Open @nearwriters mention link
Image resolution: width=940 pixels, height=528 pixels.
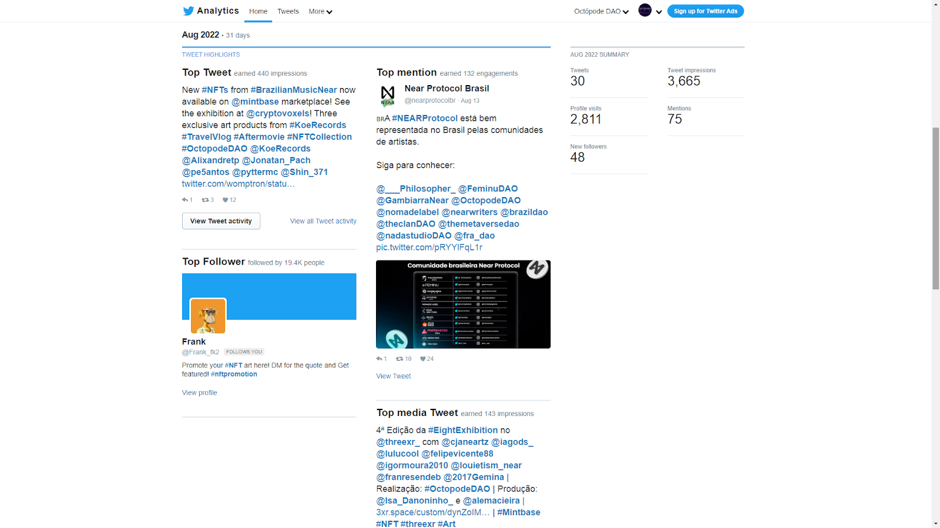[x=469, y=212]
